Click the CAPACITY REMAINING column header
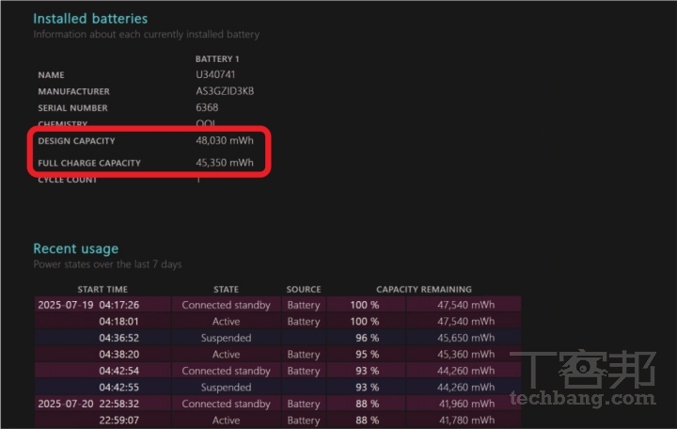 [424, 290]
